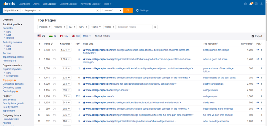Expand the More countries dropdown
Image resolution: width=267 pixels, height=126 pixels.
tap(87, 36)
